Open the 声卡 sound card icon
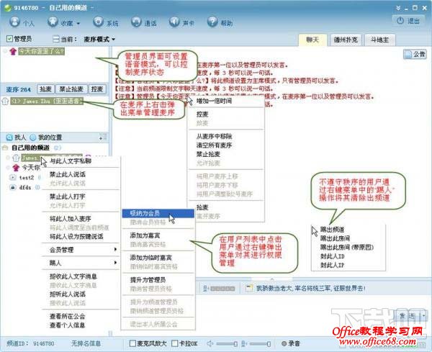The image size is (432, 352). [x=174, y=22]
